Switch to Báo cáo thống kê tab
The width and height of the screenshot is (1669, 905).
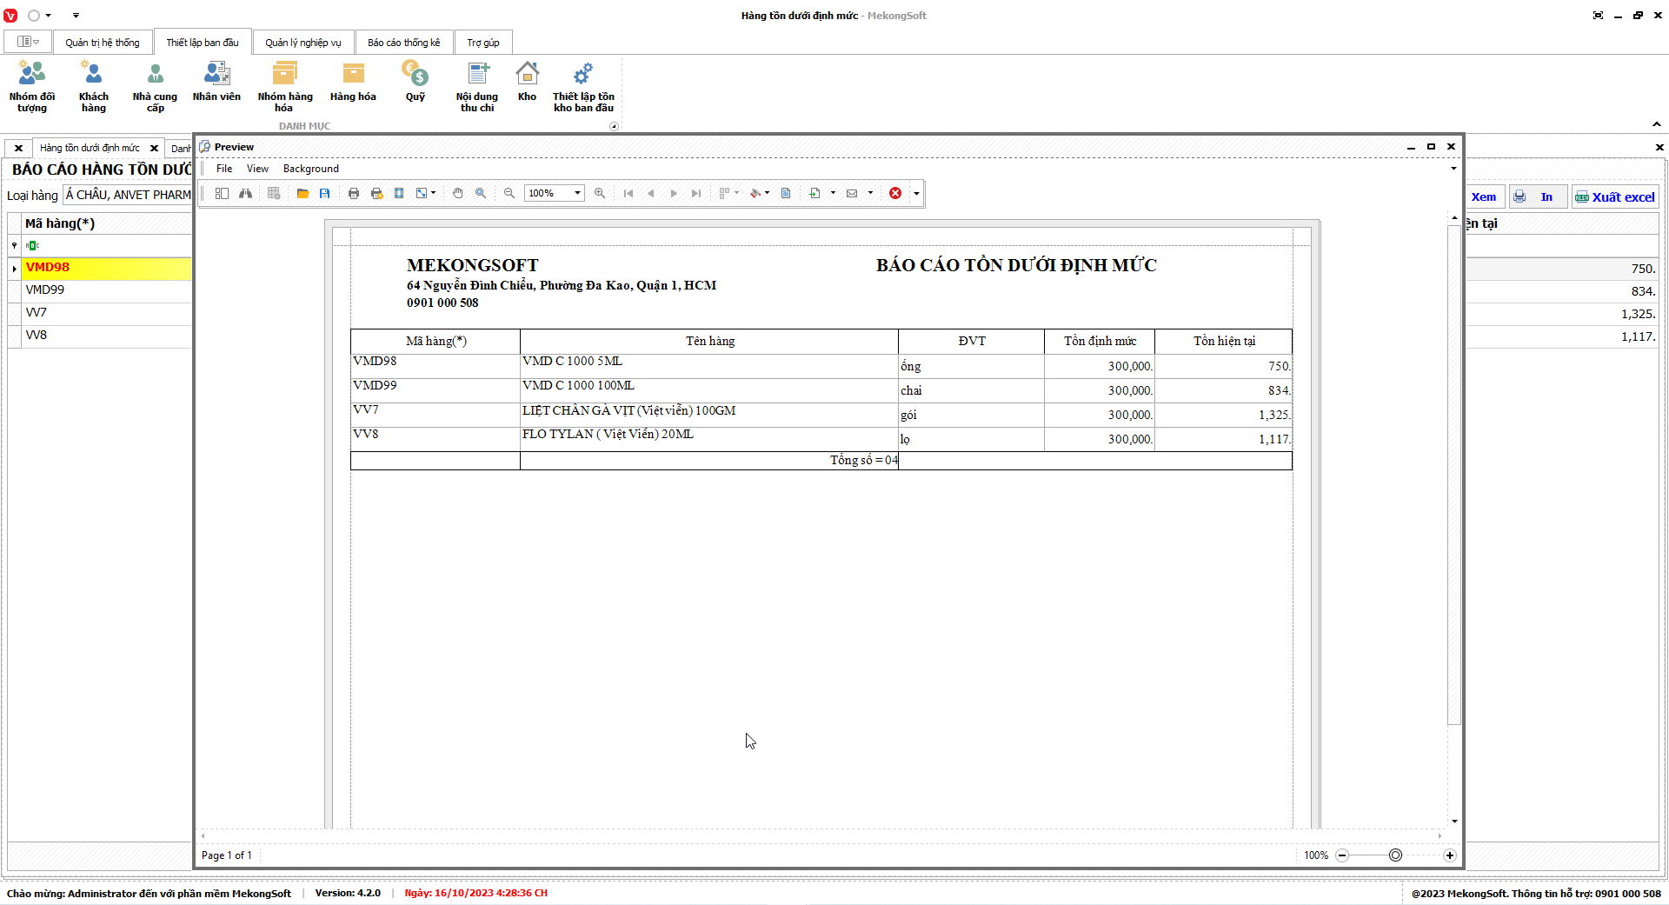(x=403, y=43)
